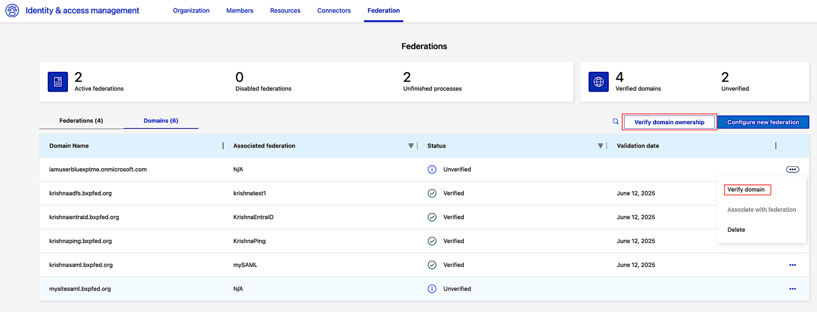Click the three-dot menu for iamuserblueexptme.onmicrosoft.com

(x=792, y=169)
